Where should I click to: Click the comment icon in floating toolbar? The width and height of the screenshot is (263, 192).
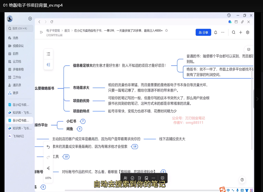point(162,178)
